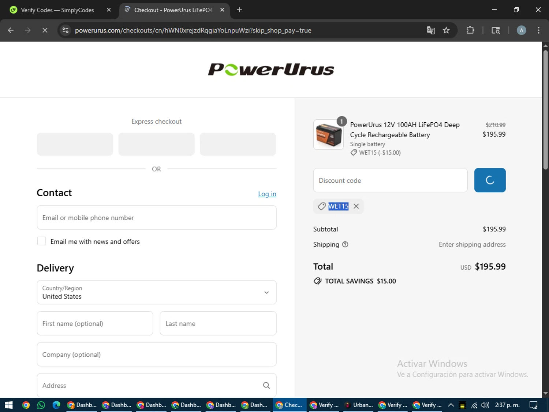Click the First name (optional) field
The image size is (549, 412).
(x=95, y=323)
